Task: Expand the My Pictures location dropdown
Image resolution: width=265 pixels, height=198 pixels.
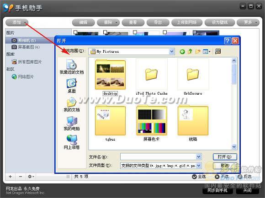Action: pyautogui.click(x=172, y=51)
